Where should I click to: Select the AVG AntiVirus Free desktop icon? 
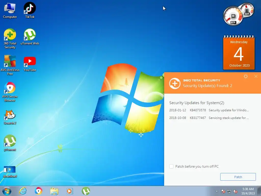coord(10,65)
